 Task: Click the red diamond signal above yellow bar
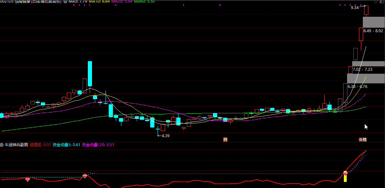(x=345, y=173)
